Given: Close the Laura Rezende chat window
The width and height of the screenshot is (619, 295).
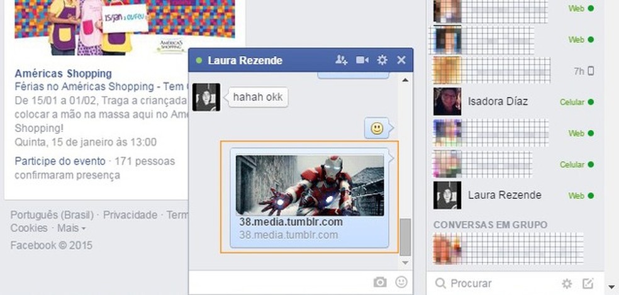Looking at the screenshot, I should [x=401, y=60].
